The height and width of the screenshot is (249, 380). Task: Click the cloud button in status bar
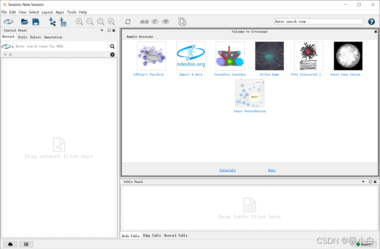point(10,244)
